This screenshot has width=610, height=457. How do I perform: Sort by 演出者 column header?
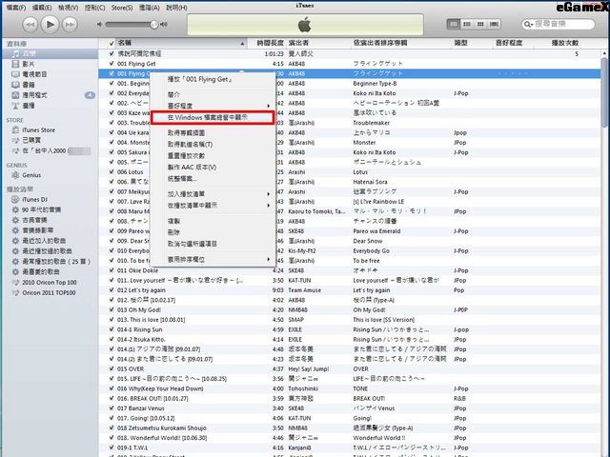317,43
